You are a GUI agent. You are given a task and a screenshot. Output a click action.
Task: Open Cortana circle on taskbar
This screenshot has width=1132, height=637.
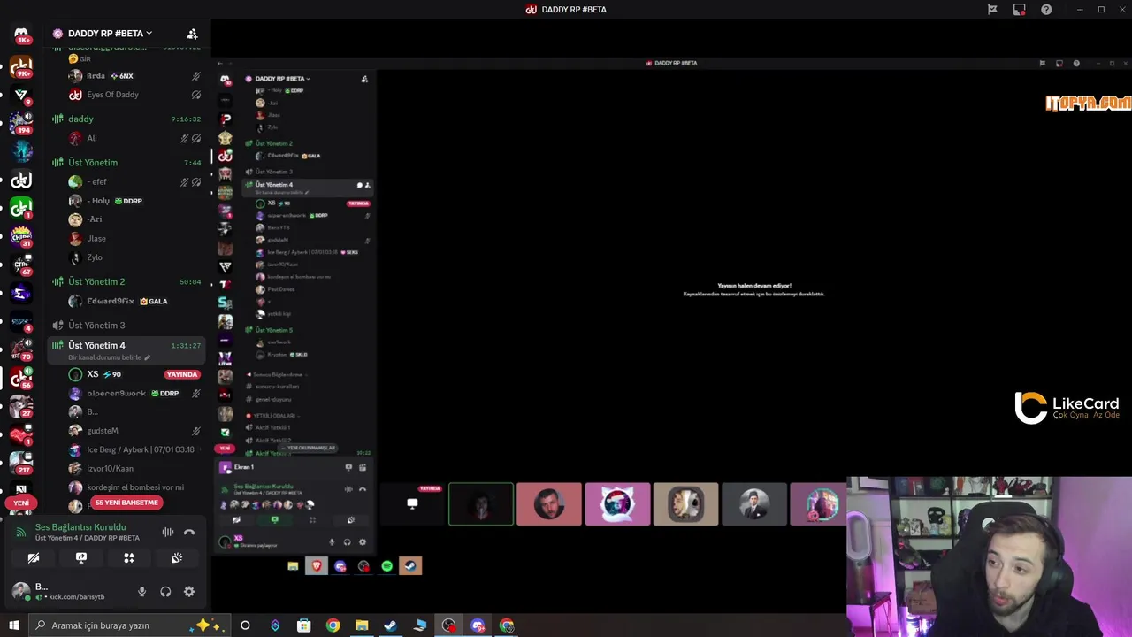(x=245, y=625)
